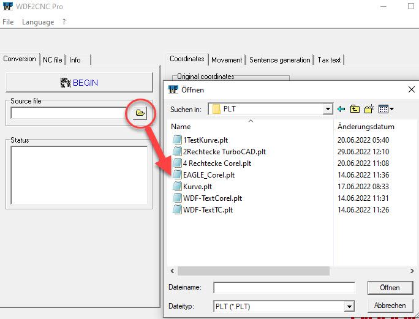Go back with the blue arrow in the Öffnen dialog
The height and width of the screenshot is (319, 419).
[x=341, y=109]
